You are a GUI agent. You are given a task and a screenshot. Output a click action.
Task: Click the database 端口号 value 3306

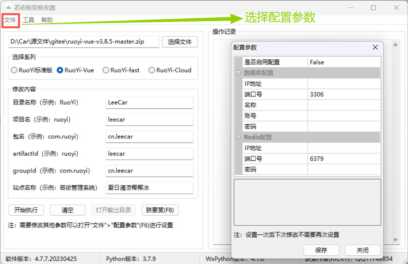(344, 94)
